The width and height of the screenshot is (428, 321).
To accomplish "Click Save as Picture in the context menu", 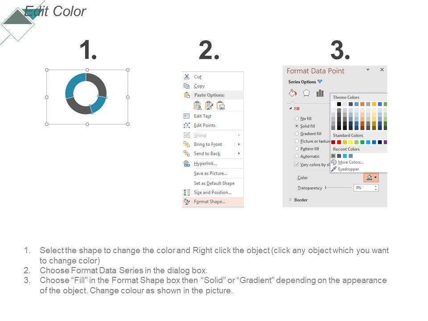I will [x=210, y=173].
